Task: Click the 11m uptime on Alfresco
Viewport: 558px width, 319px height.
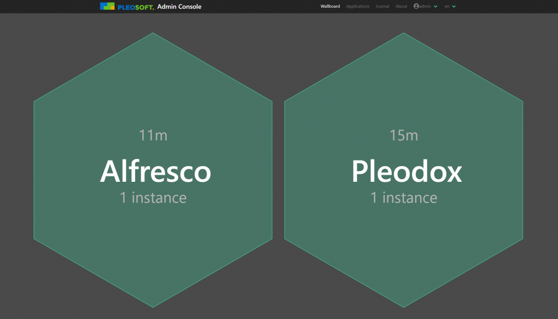Action: coord(153,135)
